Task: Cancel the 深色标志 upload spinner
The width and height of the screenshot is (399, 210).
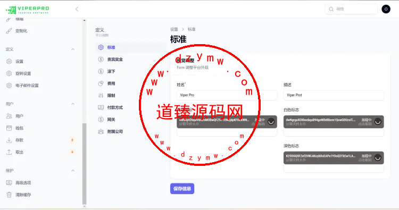Action: [x=378, y=157]
